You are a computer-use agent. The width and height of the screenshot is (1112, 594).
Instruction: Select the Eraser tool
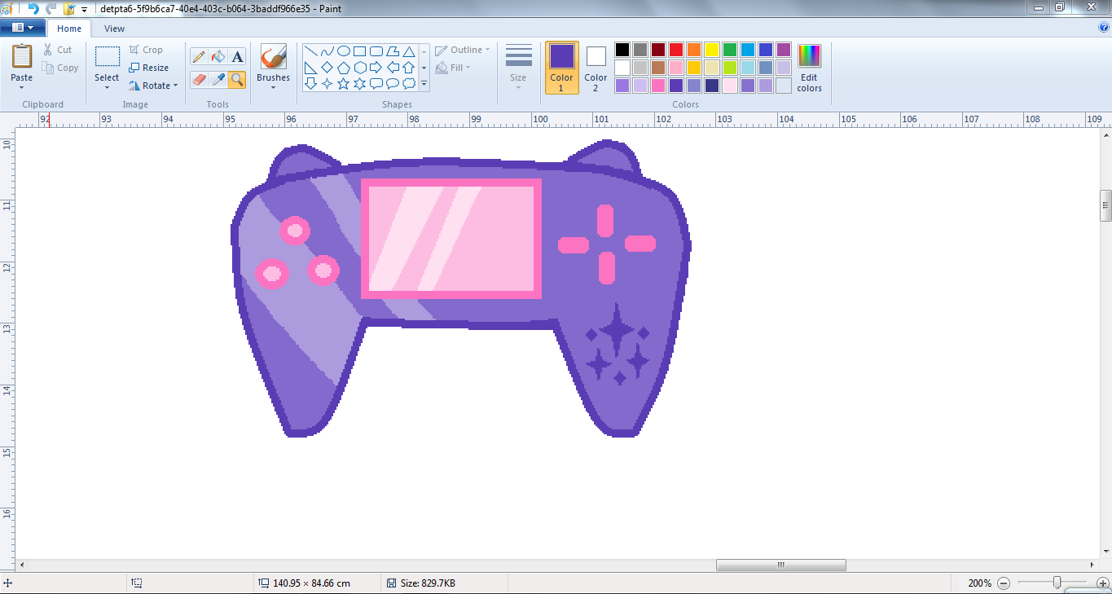click(x=198, y=79)
